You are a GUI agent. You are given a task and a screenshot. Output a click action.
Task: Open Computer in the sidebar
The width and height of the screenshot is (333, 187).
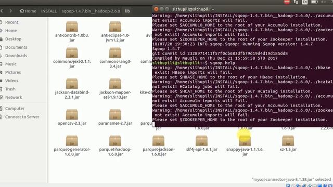(15, 109)
